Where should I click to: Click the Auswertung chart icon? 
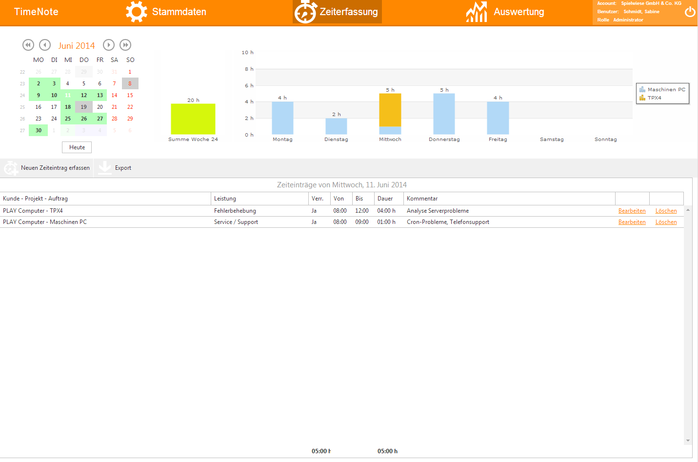(x=476, y=12)
